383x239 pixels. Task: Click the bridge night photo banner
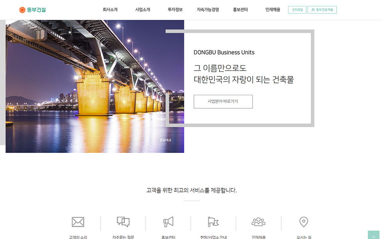[95, 86]
